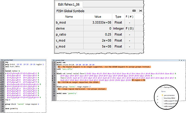Sort symbols by the Value column

[x=98, y=17]
